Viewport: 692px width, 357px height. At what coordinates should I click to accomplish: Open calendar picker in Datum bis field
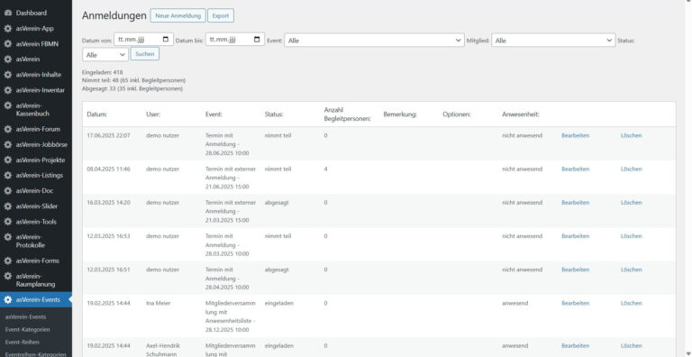click(257, 40)
